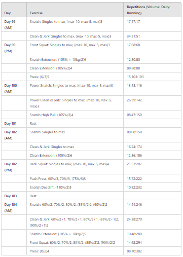Screen dimensions: 183x257
Task: Select the Day 102 (AM) cell
Action: pyautogui.click(x=14, y=135)
